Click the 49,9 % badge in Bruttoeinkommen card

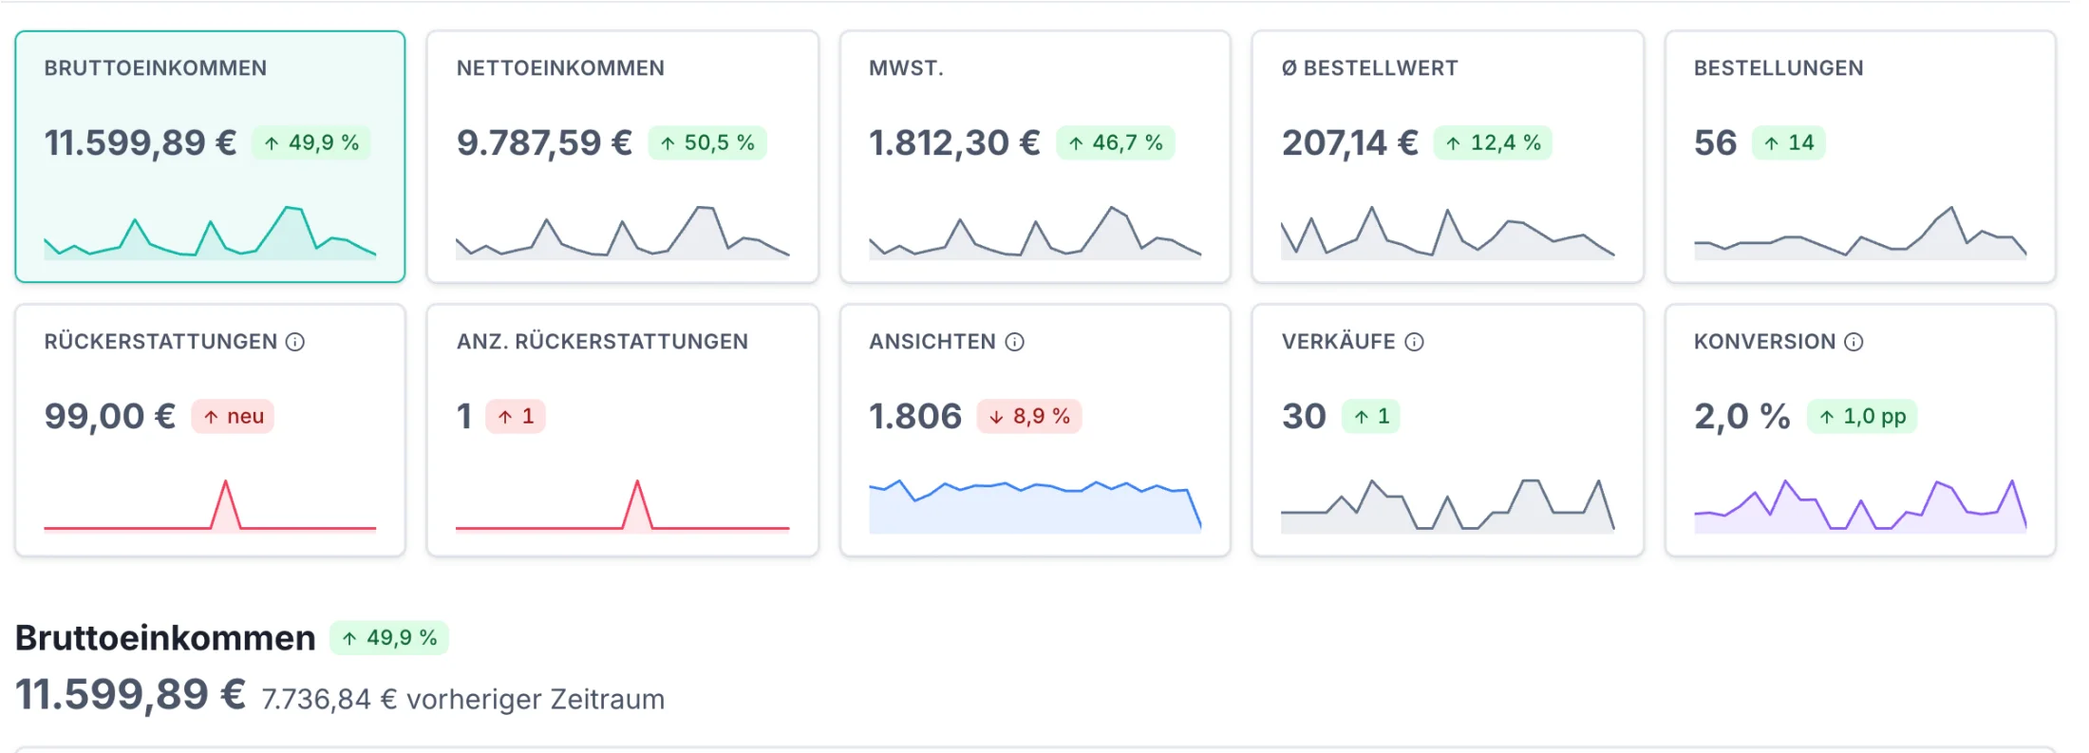coord(311,142)
